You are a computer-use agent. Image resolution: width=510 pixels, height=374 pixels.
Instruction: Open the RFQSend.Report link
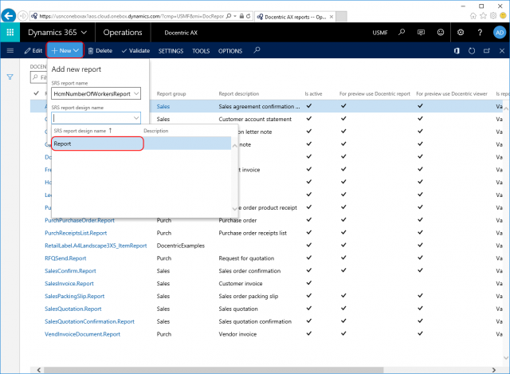(x=65, y=258)
